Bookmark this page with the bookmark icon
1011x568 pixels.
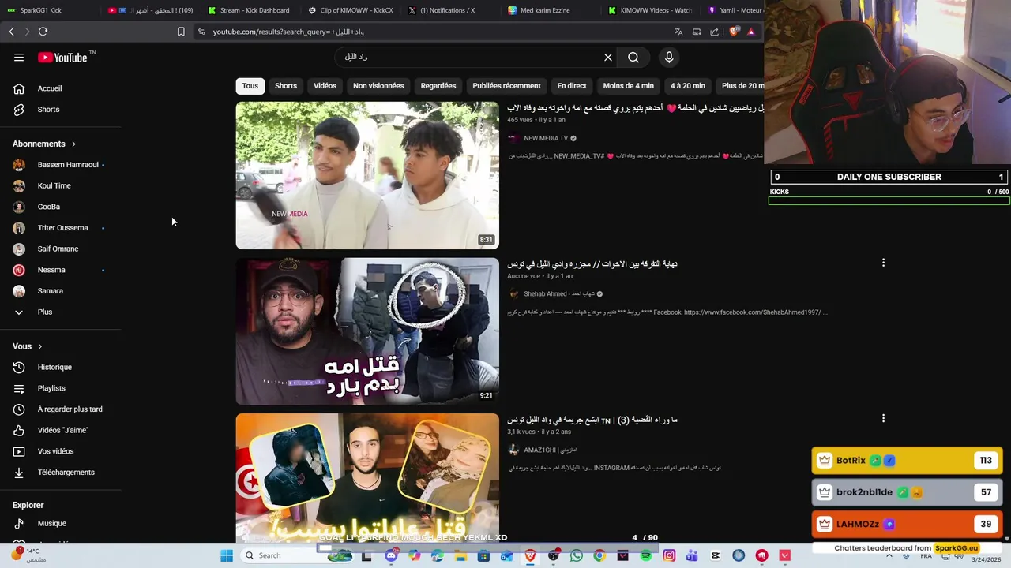click(181, 32)
